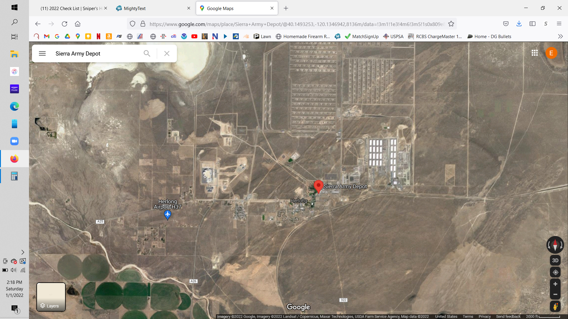Open the Google apps grid
Image resolution: width=568 pixels, height=319 pixels.
(x=535, y=53)
